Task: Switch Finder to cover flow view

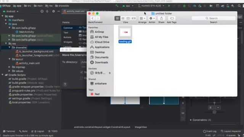Action: 133,18
